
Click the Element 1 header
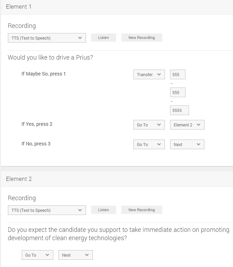[x=19, y=7]
